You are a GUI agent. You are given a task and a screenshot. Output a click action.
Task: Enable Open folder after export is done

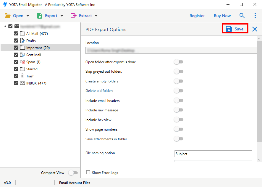tap(179, 62)
